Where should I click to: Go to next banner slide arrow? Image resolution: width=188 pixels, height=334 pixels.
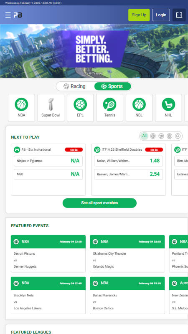click(183, 51)
